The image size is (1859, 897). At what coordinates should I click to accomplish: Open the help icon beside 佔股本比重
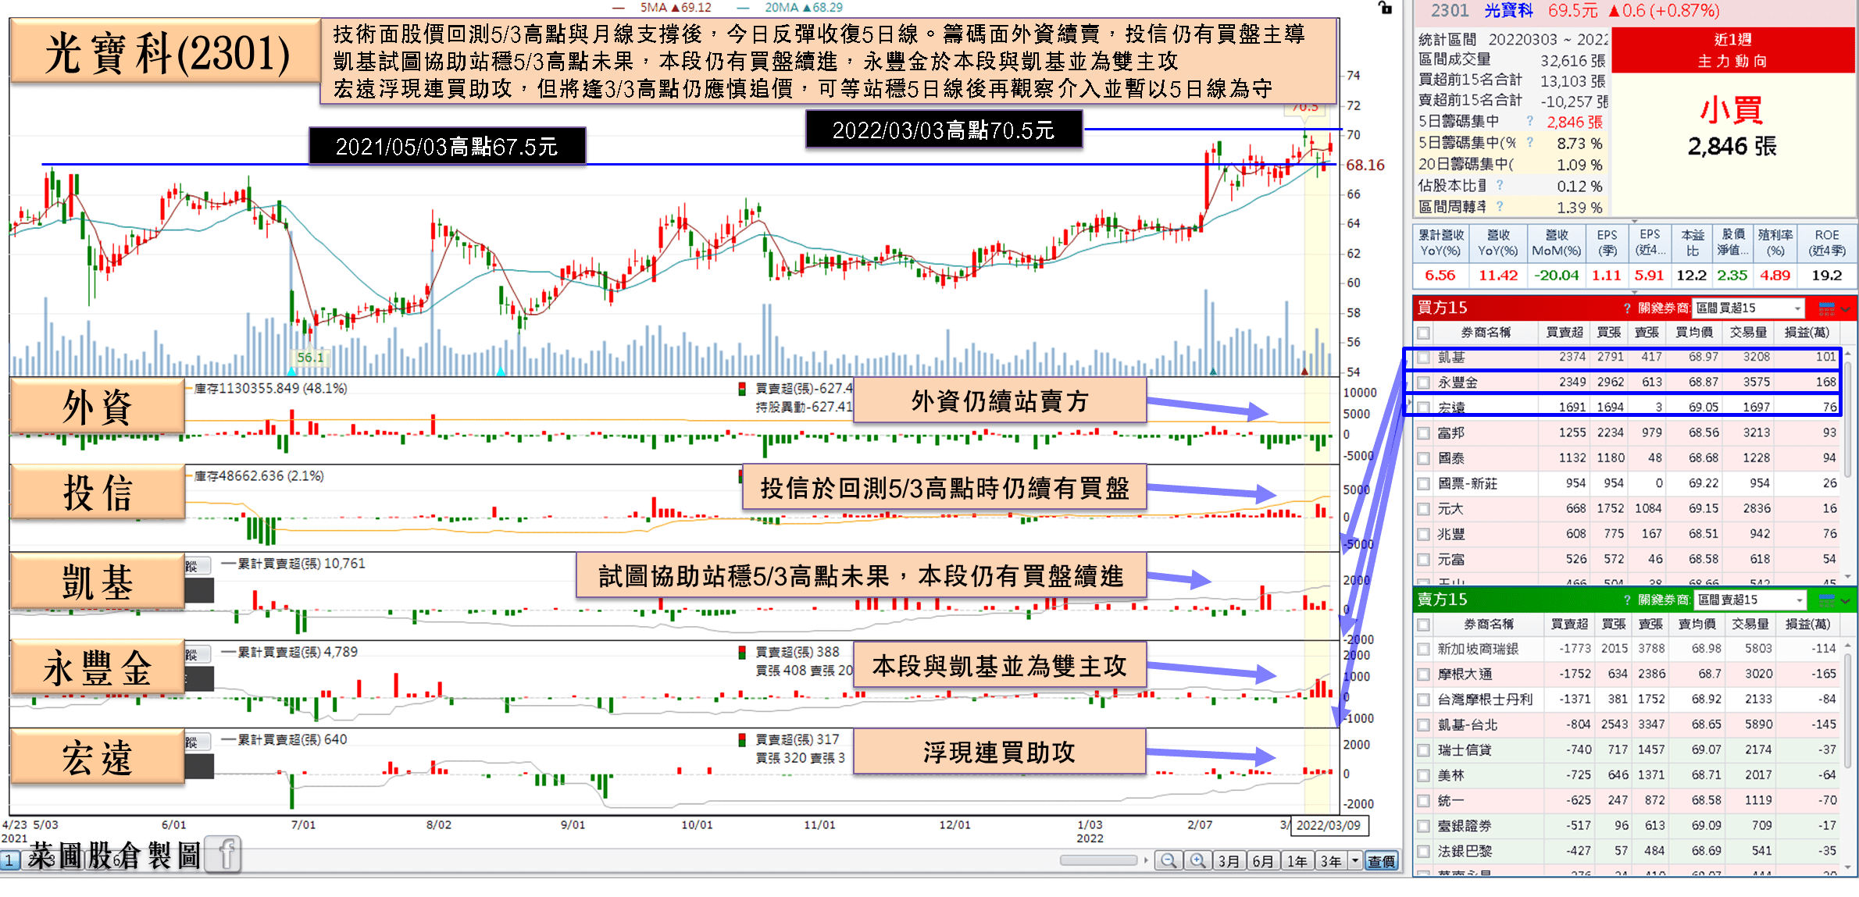1500,185
